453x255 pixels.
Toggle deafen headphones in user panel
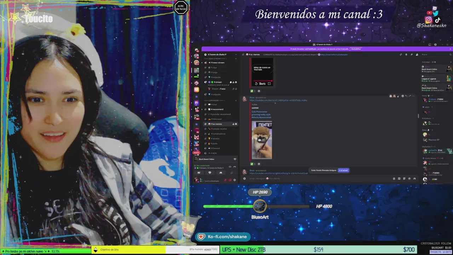(x=230, y=180)
